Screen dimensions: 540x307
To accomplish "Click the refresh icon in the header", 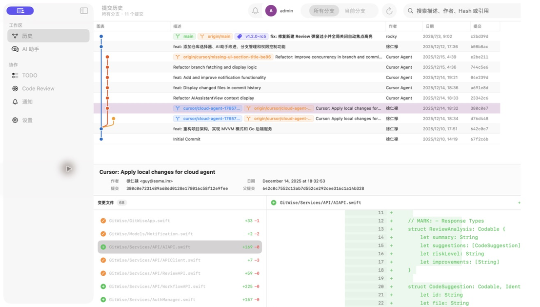I will [x=389, y=11].
